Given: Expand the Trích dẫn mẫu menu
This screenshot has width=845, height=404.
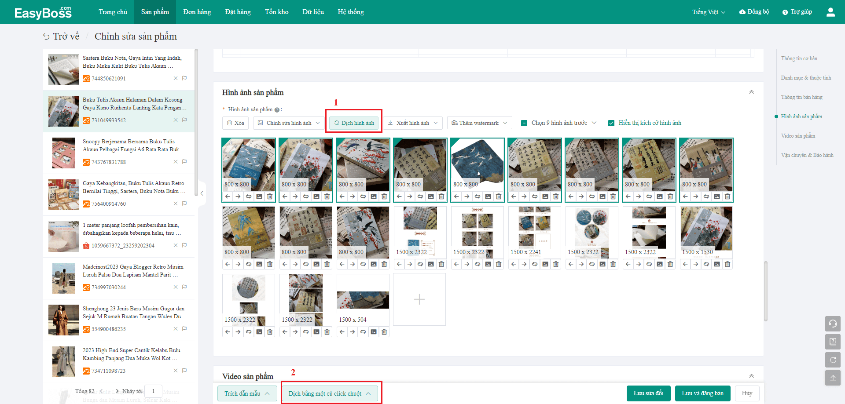Looking at the screenshot, I should [247, 394].
